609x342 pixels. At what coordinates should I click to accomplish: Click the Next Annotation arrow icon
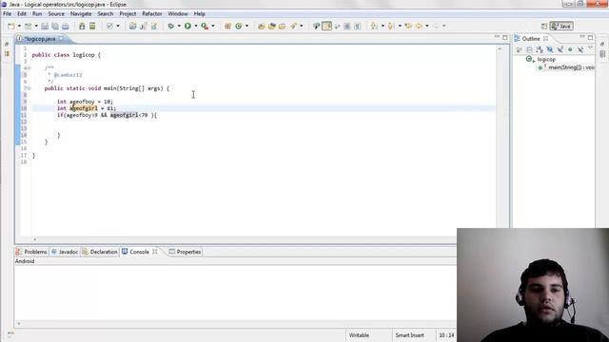[x=374, y=26]
